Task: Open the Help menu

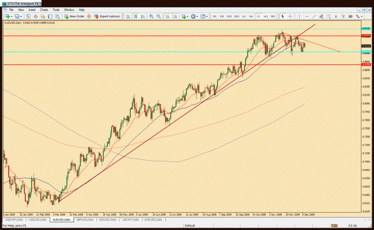Action: click(x=81, y=10)
